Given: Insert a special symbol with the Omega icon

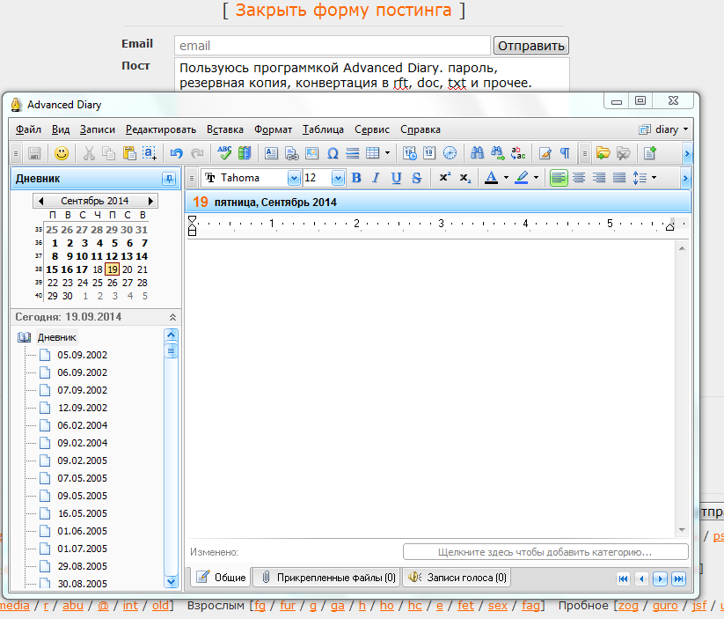Looking at the screenshot, I should (333, 153).
